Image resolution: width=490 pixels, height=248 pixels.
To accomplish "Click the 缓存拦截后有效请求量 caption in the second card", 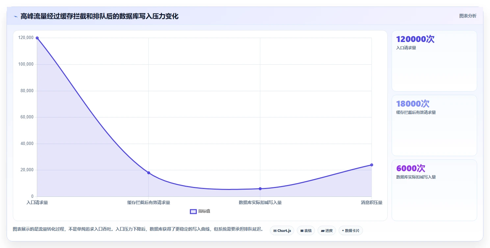I will pos(416,113).
